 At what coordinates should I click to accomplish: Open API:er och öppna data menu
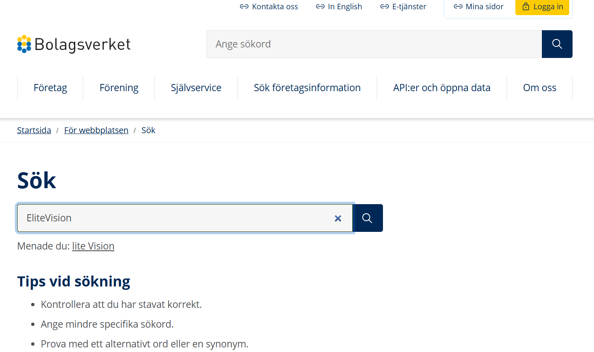441,88
